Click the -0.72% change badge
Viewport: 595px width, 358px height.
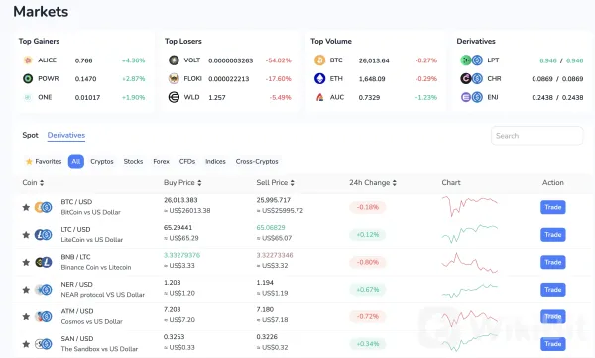tap(367, 316)
